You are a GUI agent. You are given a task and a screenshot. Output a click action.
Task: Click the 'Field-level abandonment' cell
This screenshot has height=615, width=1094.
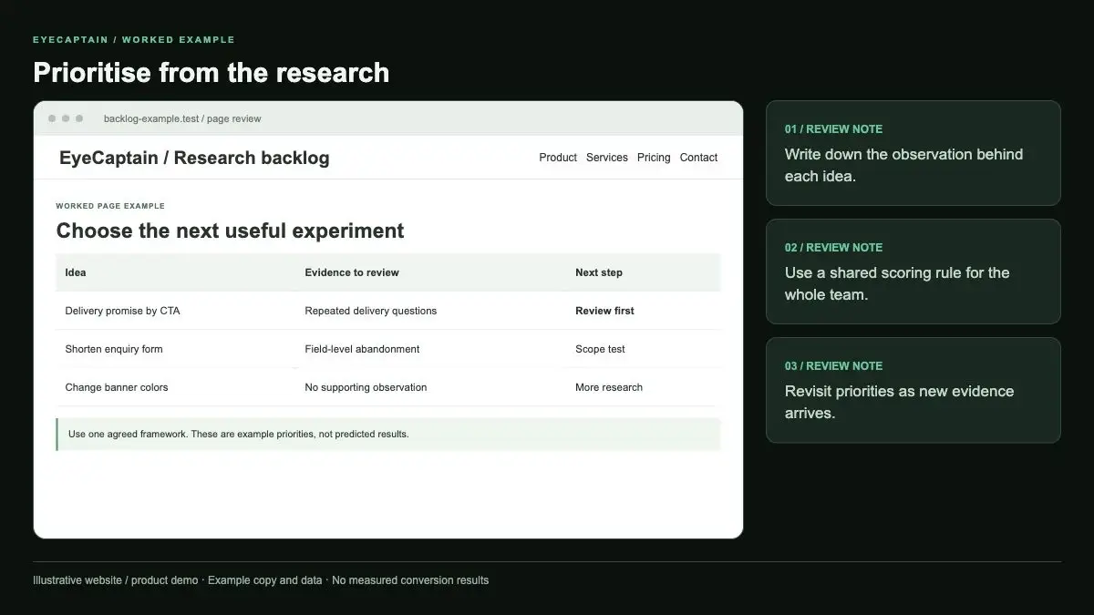(x=362, y=349)
